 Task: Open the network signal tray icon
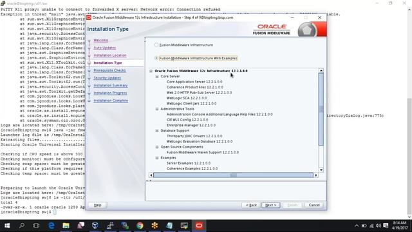pos(371,226)
